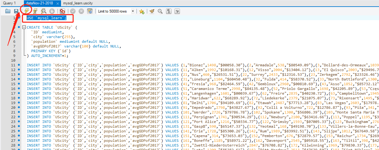Switch to Query 1 tab
The width and height of the screenshot is (379, 150).
[x=9, y=3]
